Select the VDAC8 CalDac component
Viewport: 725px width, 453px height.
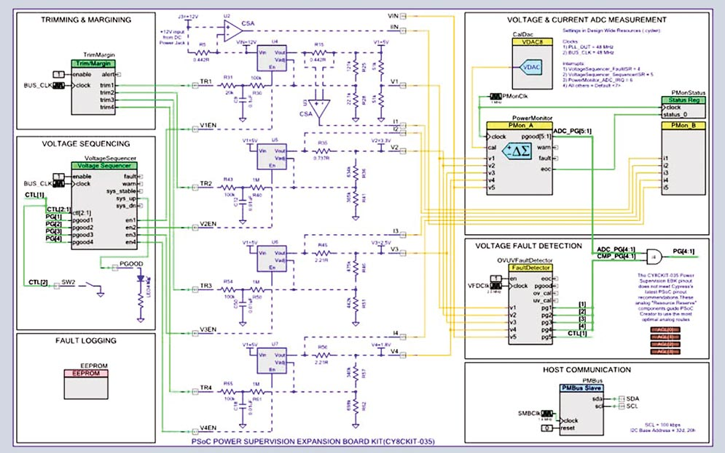coord(530,64)
